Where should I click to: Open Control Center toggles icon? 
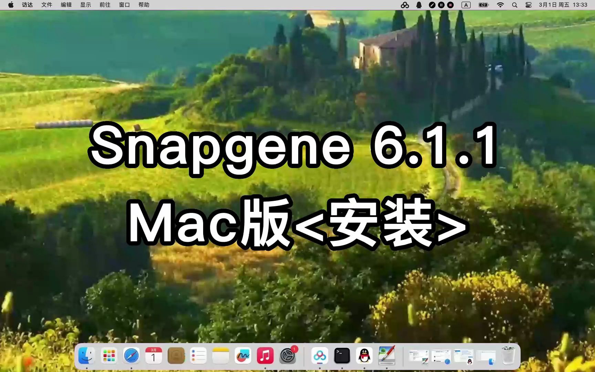pyautogui.click(x=529, y=5)
